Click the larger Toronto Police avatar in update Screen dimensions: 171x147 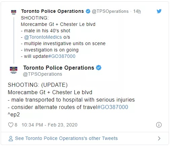[13, 70]
